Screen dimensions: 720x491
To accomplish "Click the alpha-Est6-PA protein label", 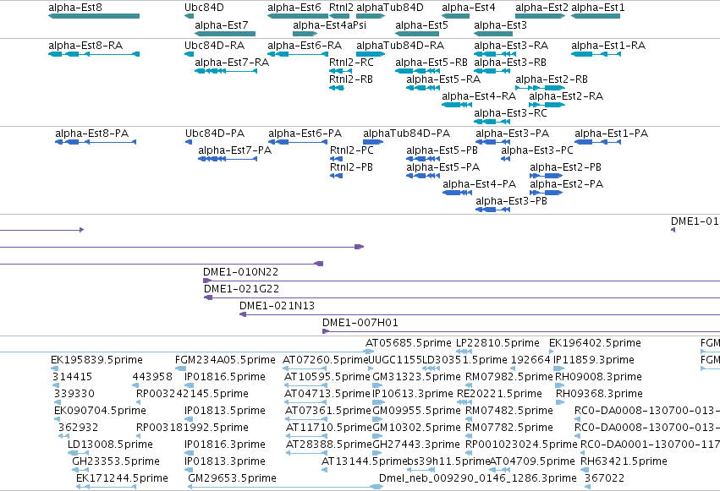I will [x=305, y=134].
